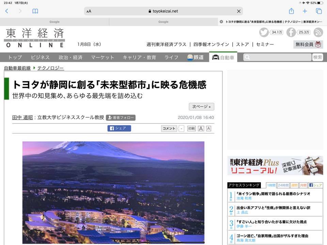Tap the AA reader text size button
This screenshot has height=245, width=327.
pyautogui.click(x=89, y=11)
